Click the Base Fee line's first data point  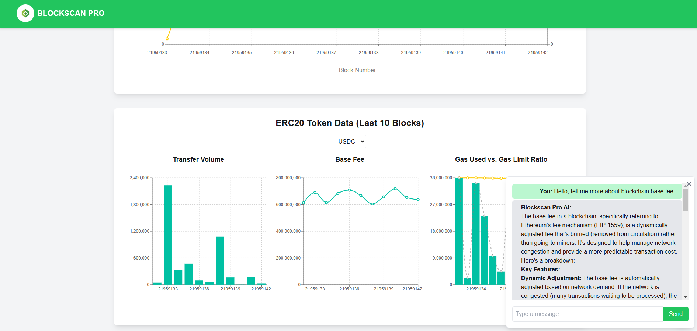[x=304, y=203]
